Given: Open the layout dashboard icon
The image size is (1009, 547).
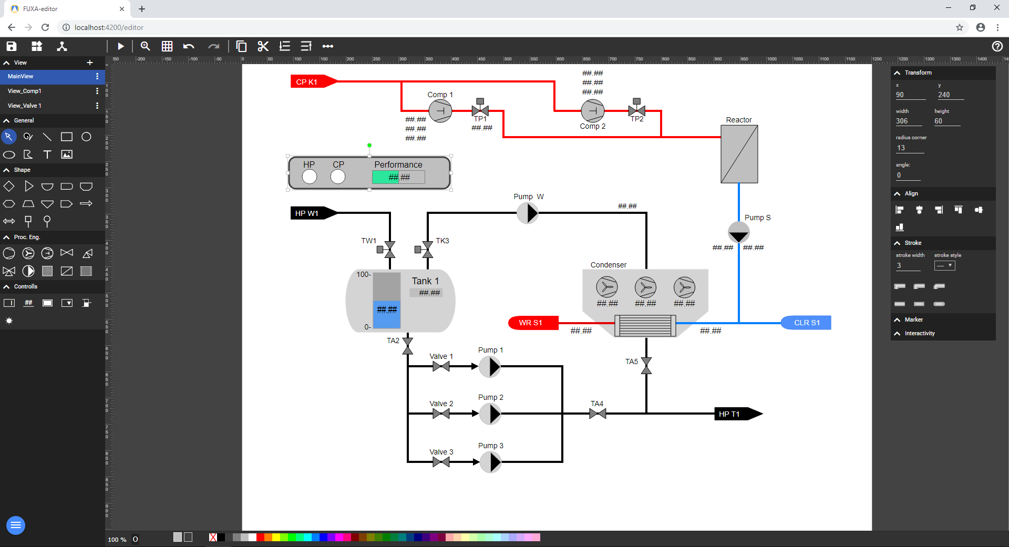Looking at the screenshot, I should coord(37,46).
